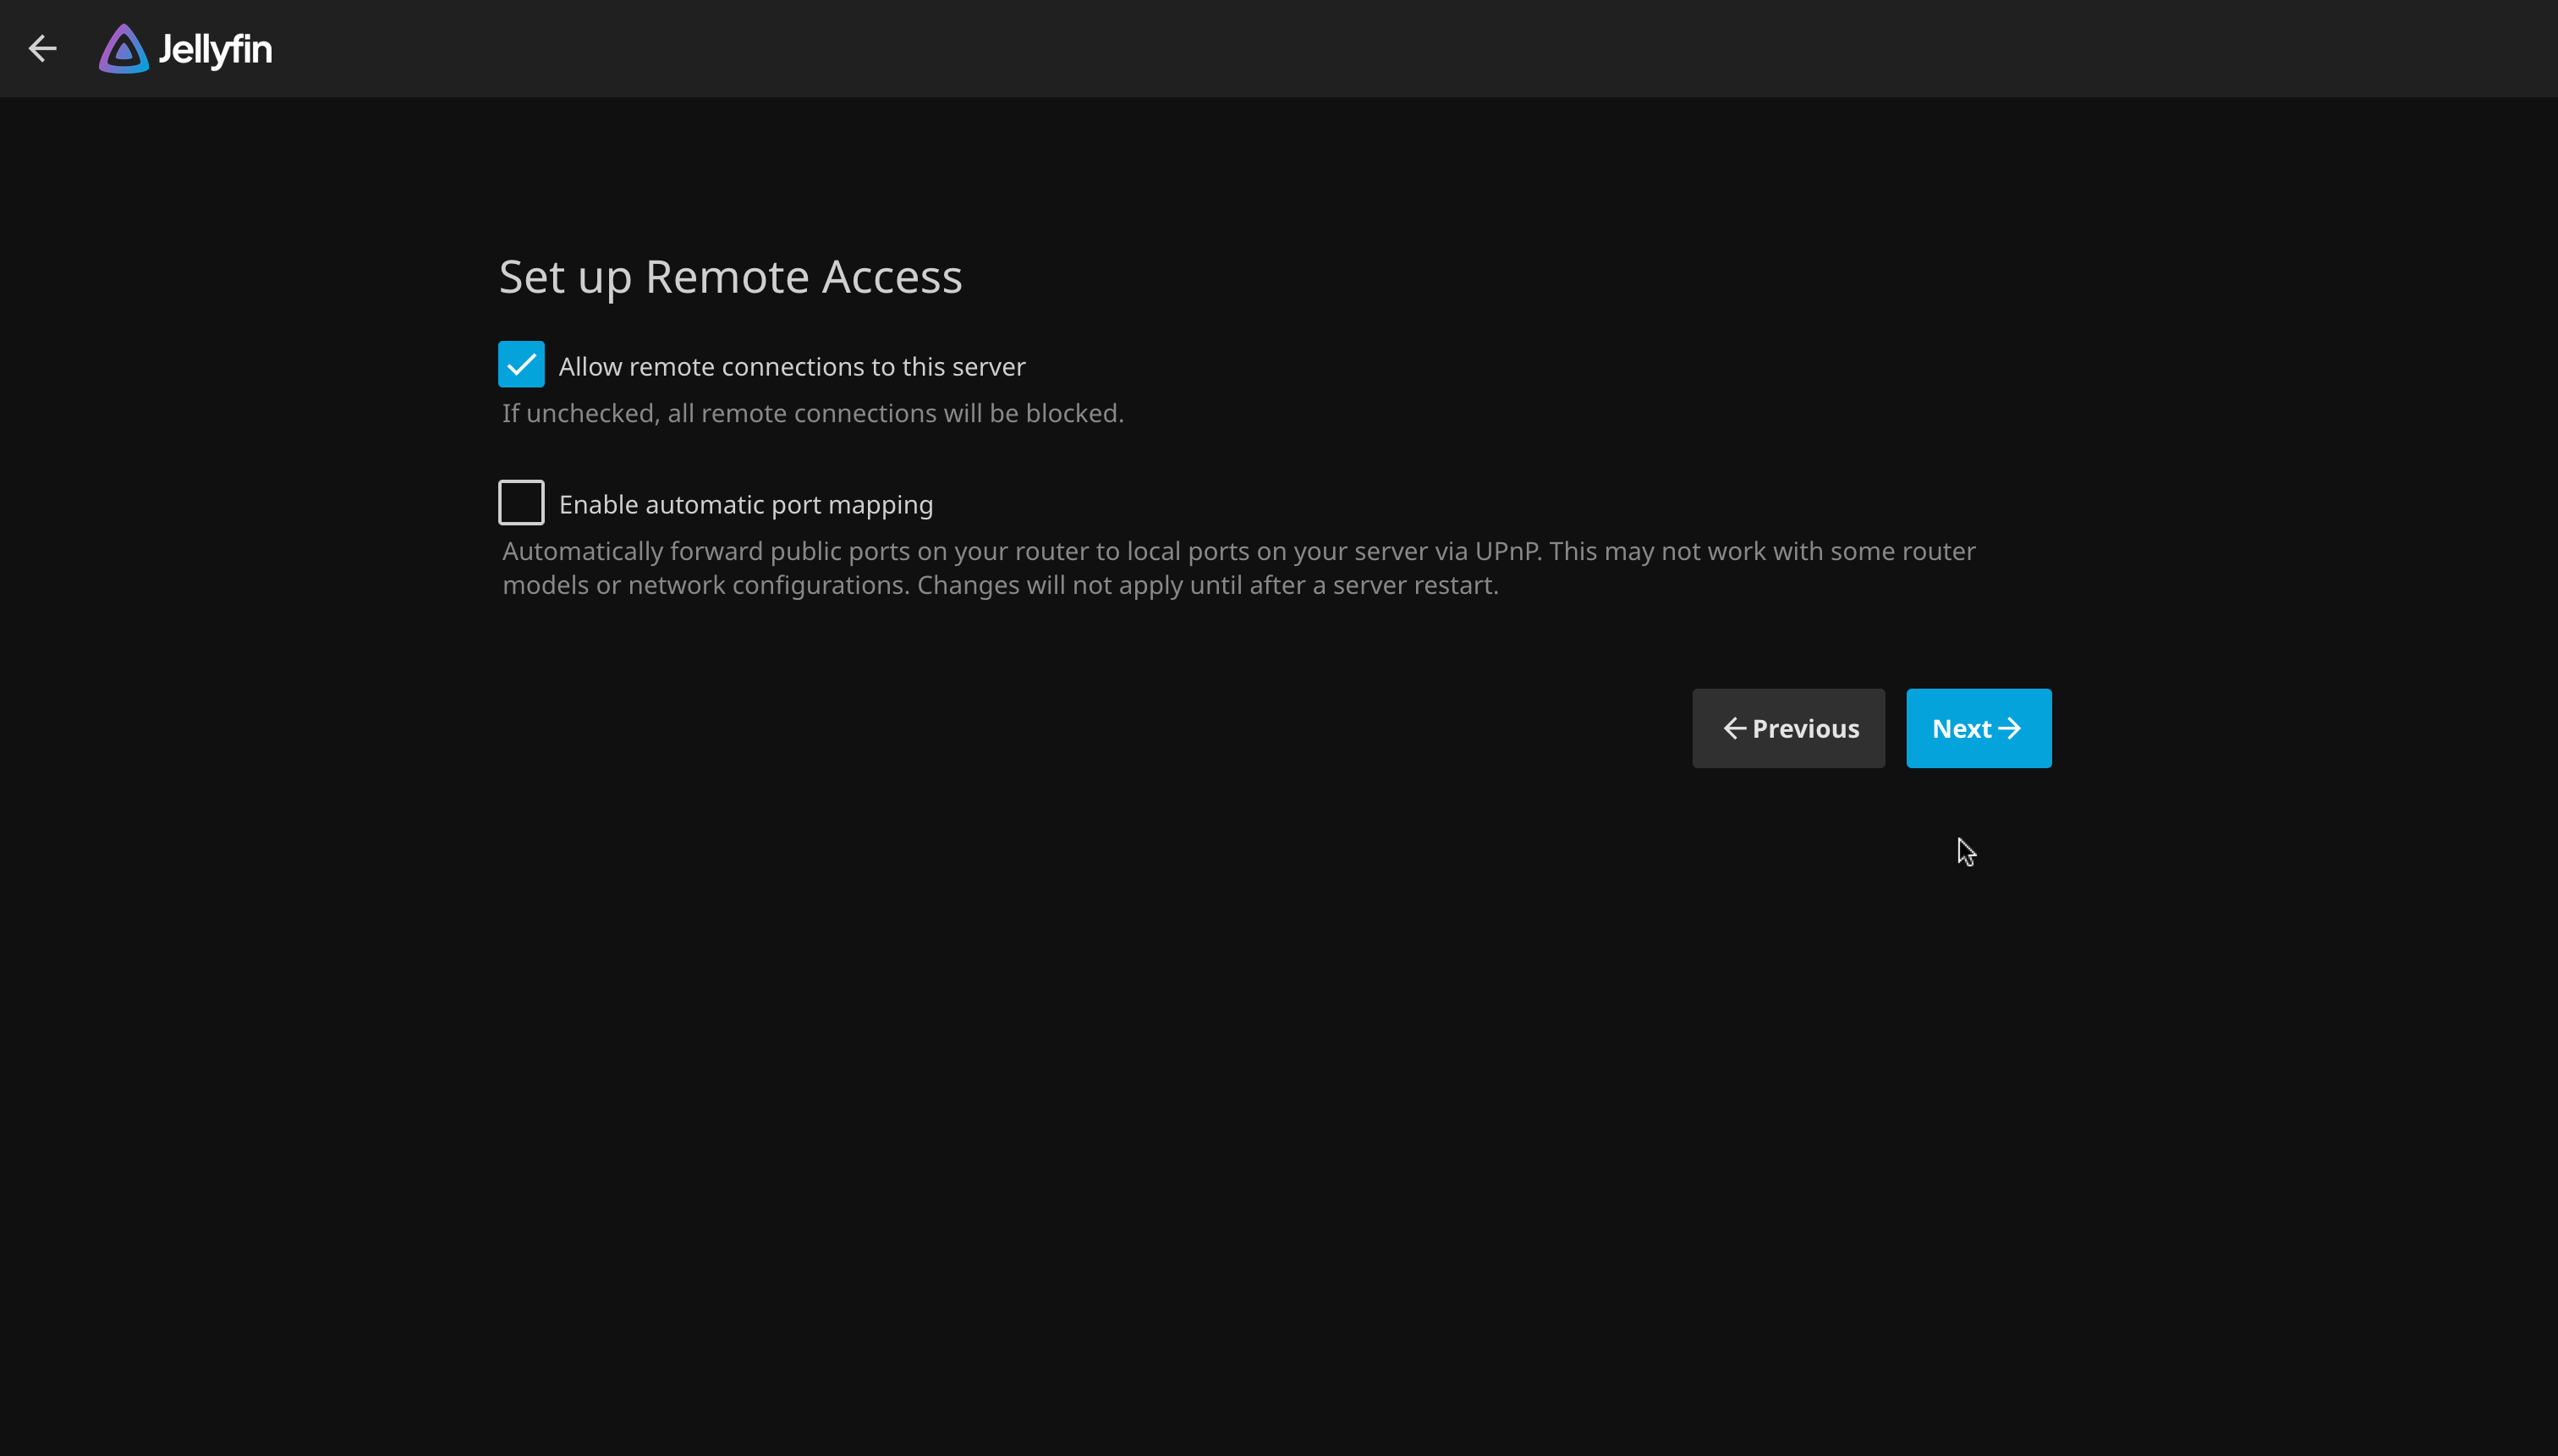Go back using the Previous button

coord(1787,728)
